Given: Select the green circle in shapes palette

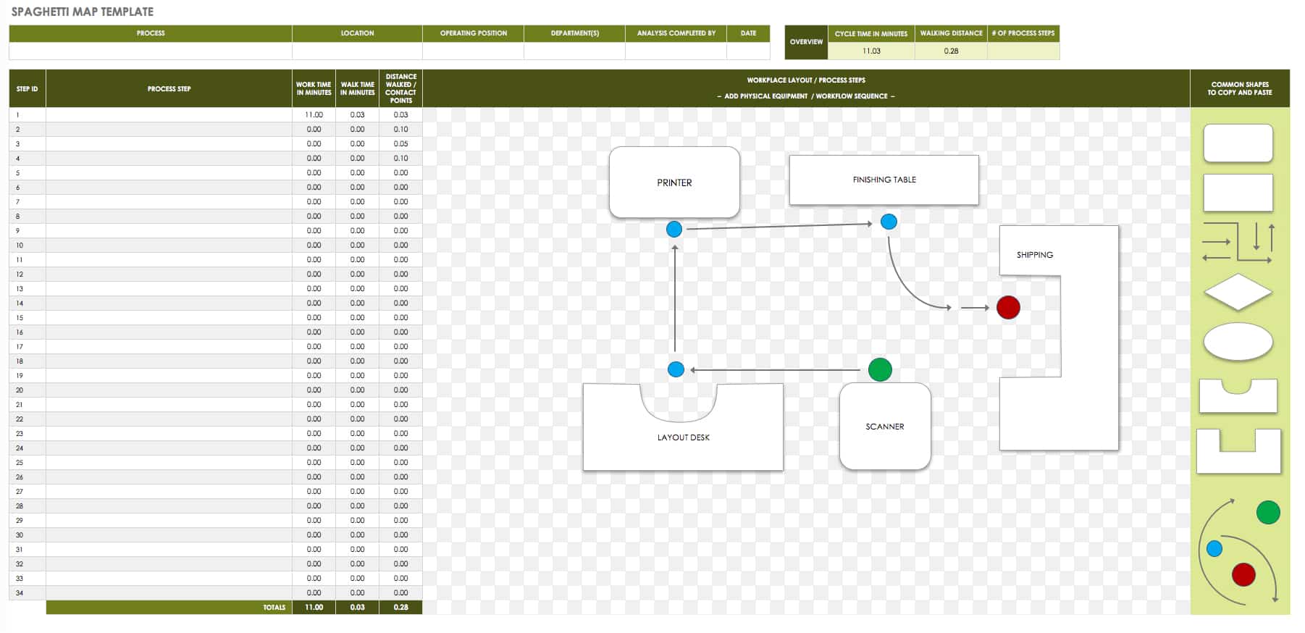Looking at the screenshot, I should click(1267, 513).
